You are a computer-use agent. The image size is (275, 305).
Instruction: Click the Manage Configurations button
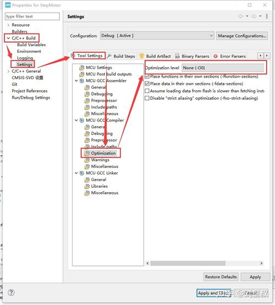click(242, 36)
